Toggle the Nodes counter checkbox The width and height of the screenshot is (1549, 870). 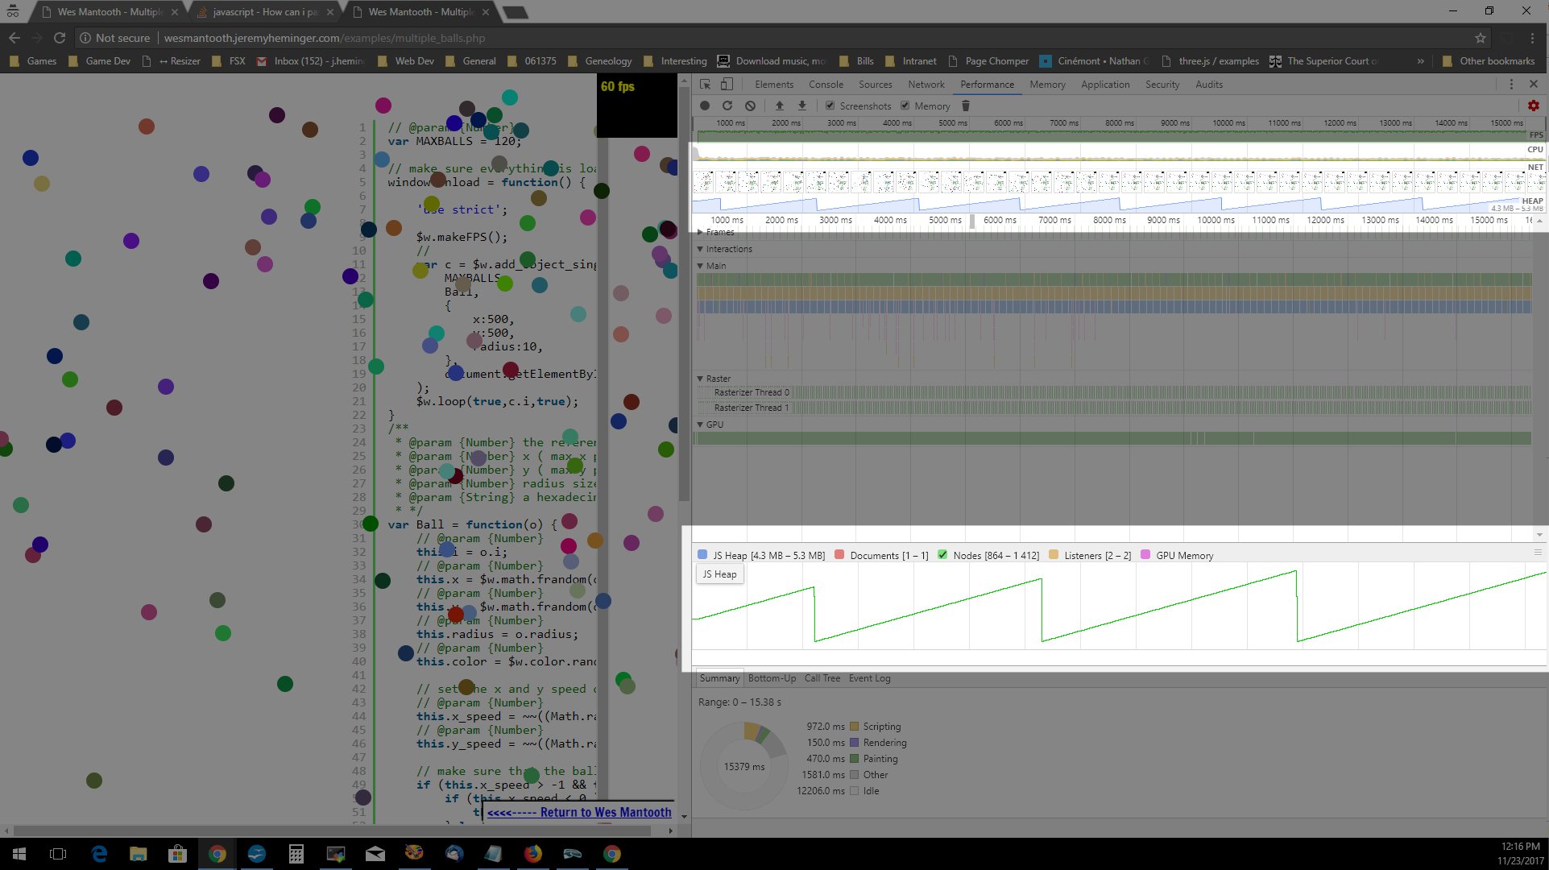point(942,555)
